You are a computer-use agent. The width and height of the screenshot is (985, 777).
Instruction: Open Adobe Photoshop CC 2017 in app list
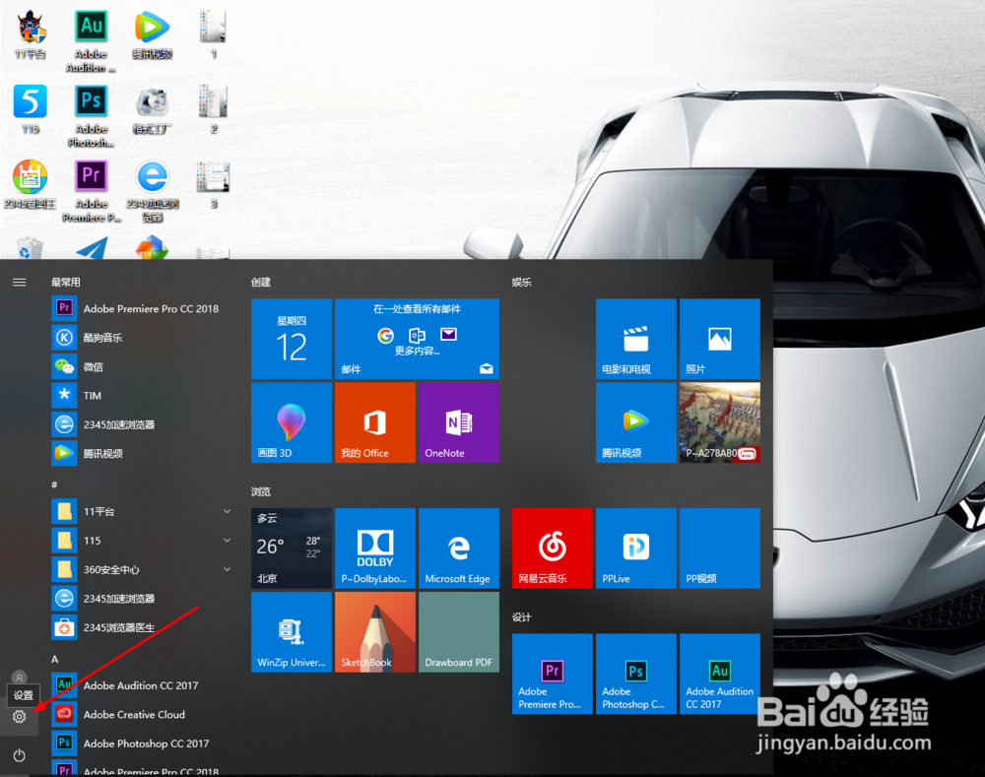142,744
